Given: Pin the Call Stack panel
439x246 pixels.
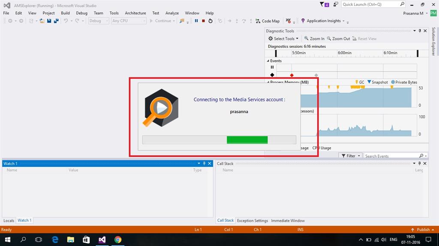Looking at the screenshot, I should [x=419, y=163].
